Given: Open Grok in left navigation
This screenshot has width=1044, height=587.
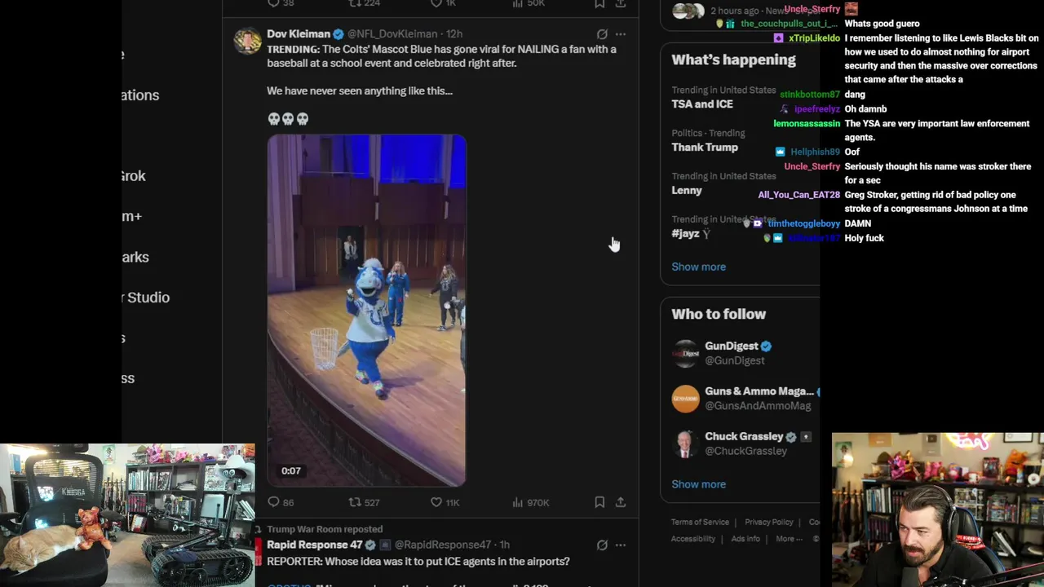Looking at the screenshot, I should 134,176.
